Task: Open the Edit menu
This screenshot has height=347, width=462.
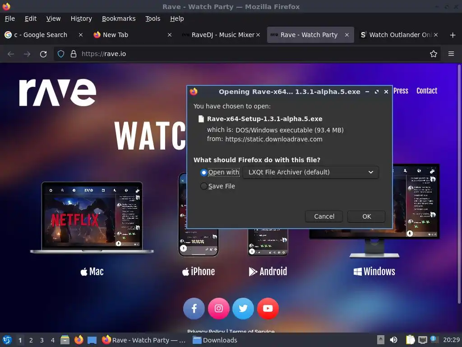Action: tap(31, 19)
